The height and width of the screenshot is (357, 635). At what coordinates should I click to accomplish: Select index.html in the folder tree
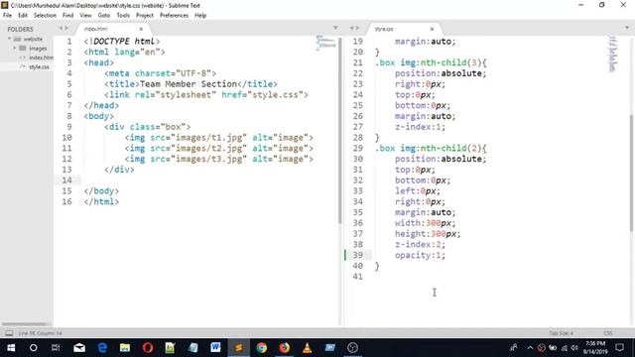41,58
